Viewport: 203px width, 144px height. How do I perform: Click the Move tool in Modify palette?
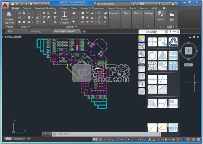tap(152, 42)
